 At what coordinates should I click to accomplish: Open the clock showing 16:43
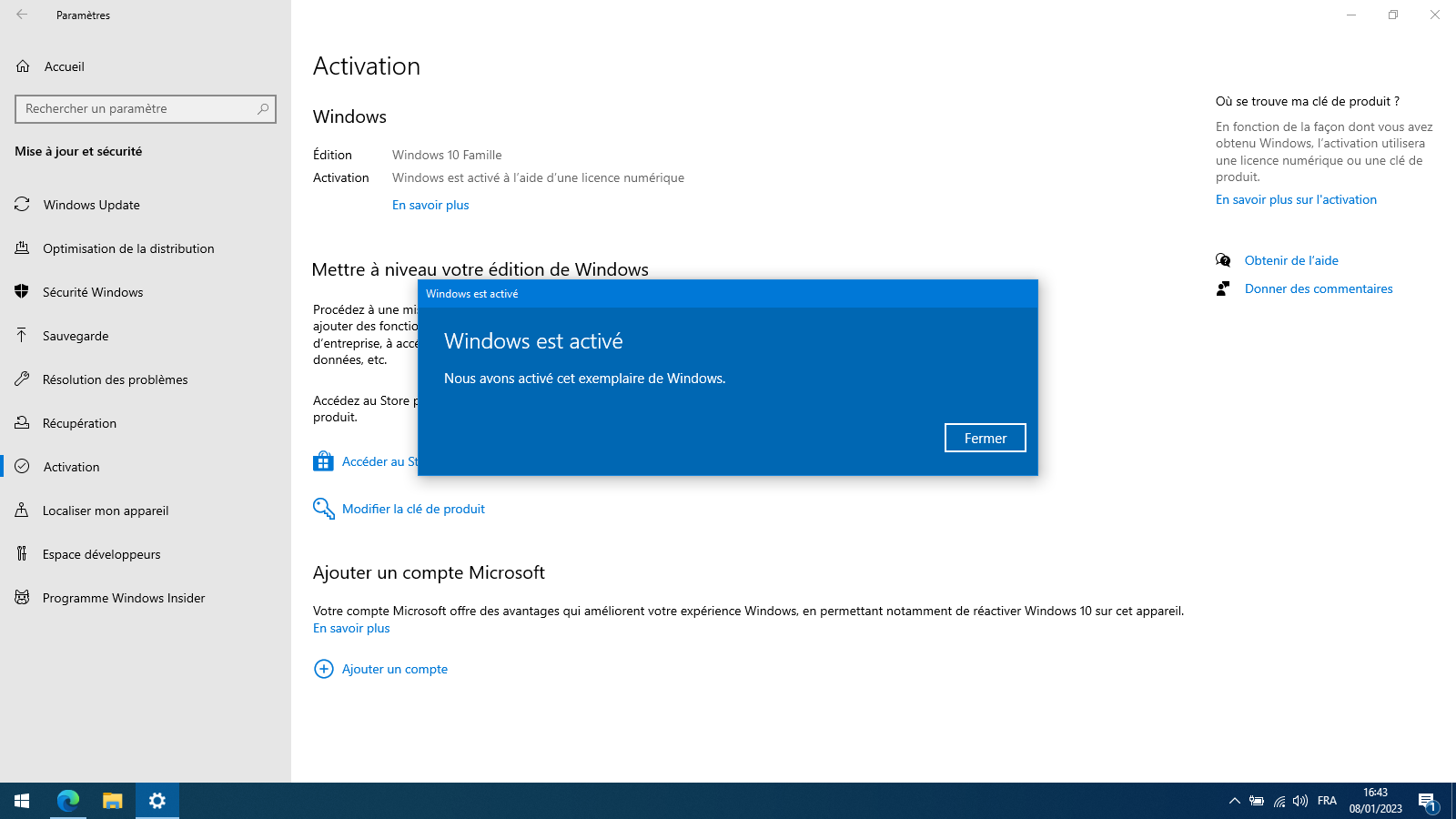click(x=1375, y=801)
